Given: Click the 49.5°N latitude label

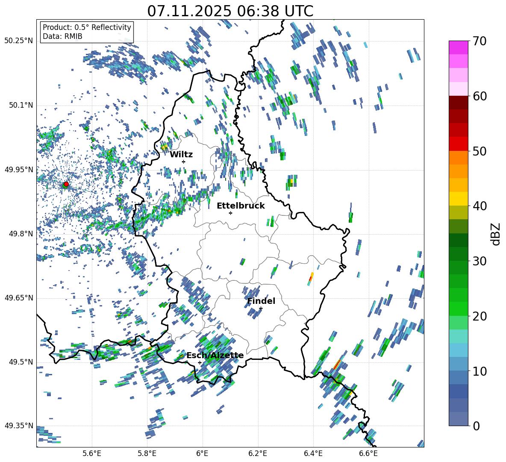Looking at the screenshot, I should click(x=21, y=362).
